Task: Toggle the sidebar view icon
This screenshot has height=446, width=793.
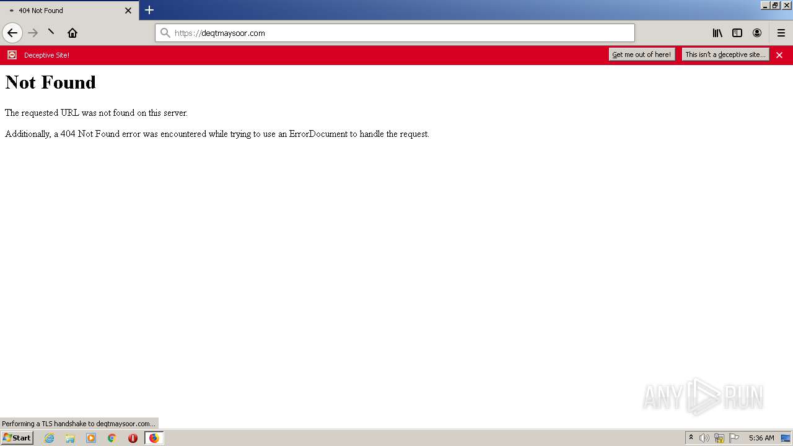Action: pos(737,33)
